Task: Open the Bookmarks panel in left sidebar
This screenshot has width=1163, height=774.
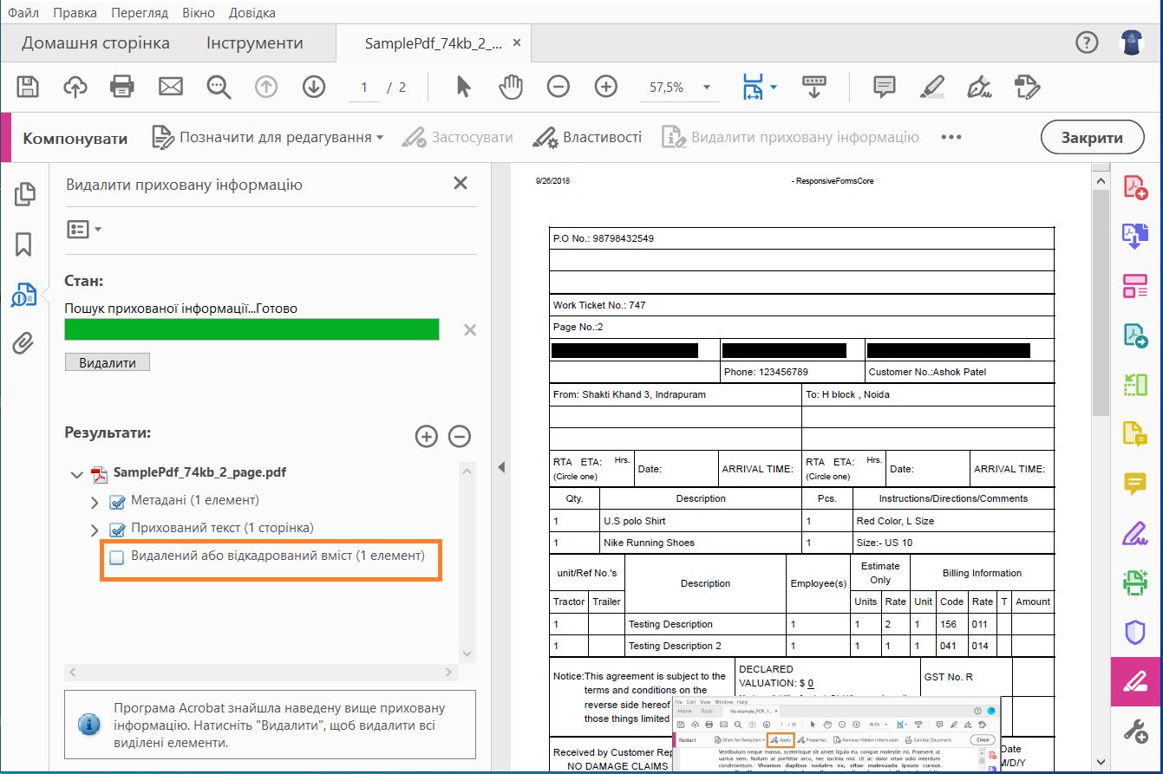Action: pyautogui.click(x=23, y=244)
